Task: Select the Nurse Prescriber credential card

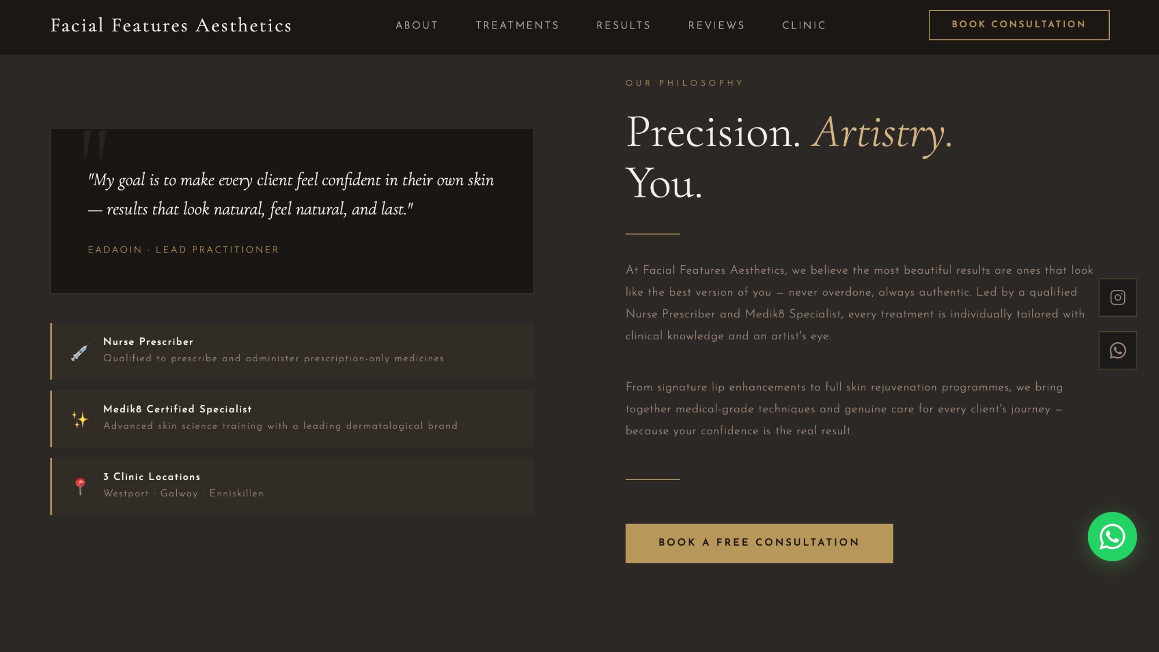Action: click(293, 351)
